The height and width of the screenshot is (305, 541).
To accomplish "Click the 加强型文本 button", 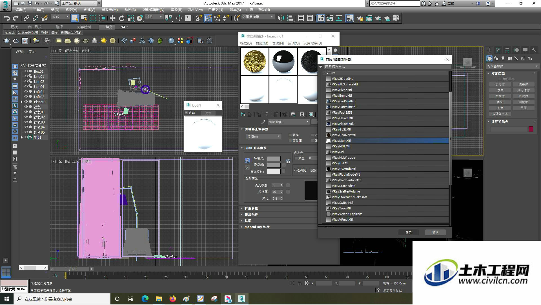I will pos(500,114).
